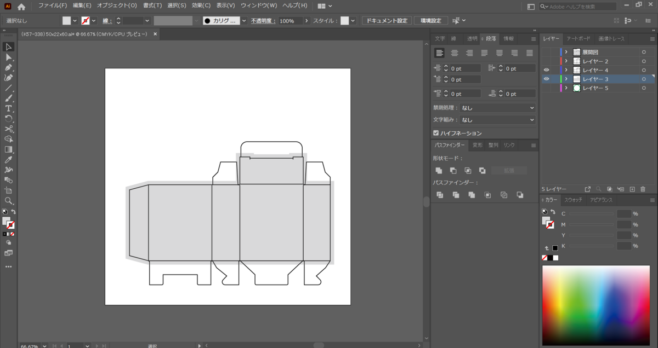658x348 pixels.
Task: Hide レイヤー 4 with eye icon
Action: click(546, 70)
